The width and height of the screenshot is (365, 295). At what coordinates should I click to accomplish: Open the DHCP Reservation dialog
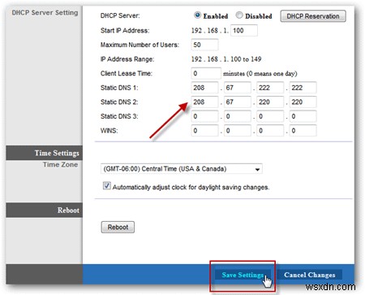[313, 16]
